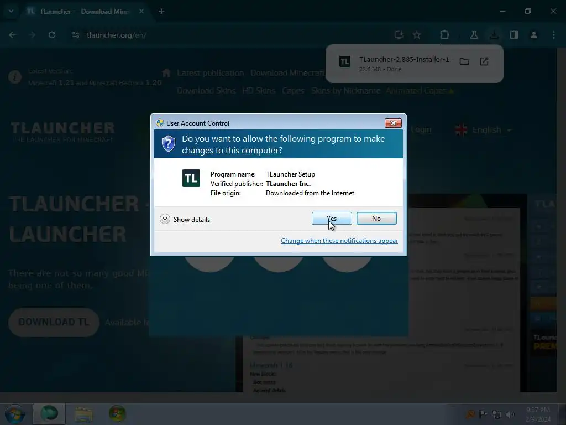
Task: Click the Windows shield taskbar icon
Action: (117, 414)
